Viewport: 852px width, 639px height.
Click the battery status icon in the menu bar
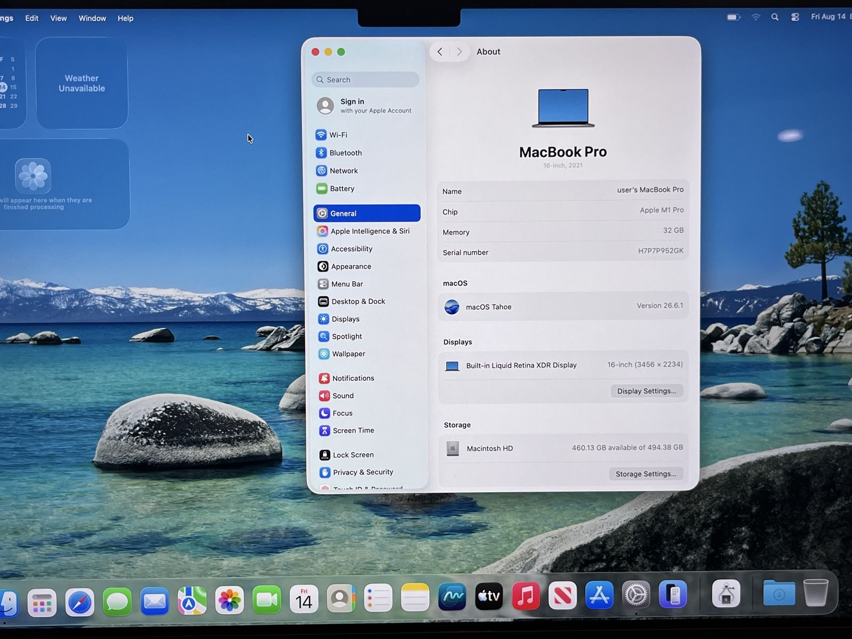733,17
